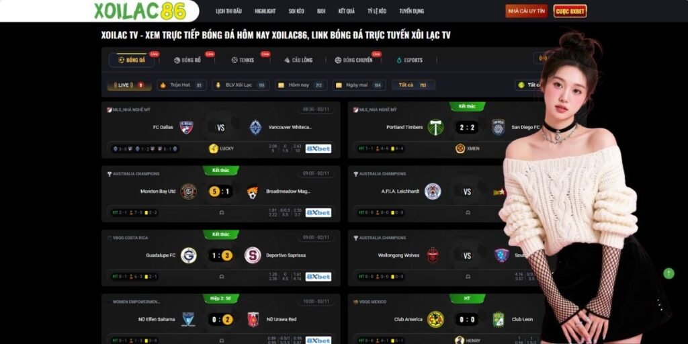The image size is (688, 344).
Task: Click the Cược 8XBET button
Action: click(x=570, y=11)
